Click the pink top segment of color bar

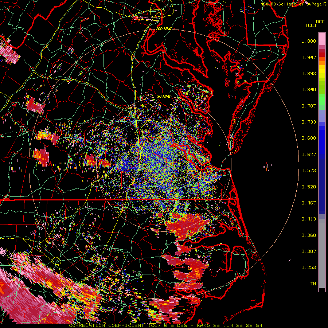coord(322,39)
